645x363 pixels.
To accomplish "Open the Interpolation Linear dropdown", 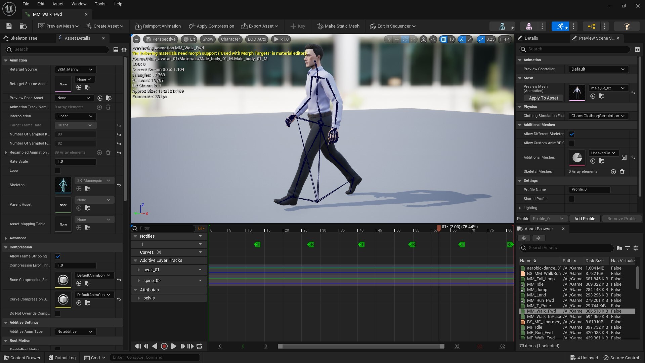I will point(75,116).
